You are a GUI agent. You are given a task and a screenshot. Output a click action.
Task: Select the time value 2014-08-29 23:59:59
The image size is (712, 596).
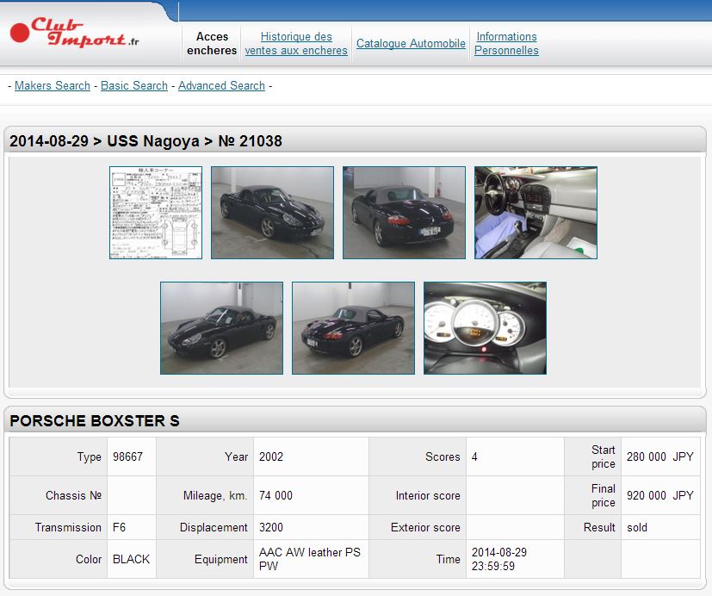499,559
